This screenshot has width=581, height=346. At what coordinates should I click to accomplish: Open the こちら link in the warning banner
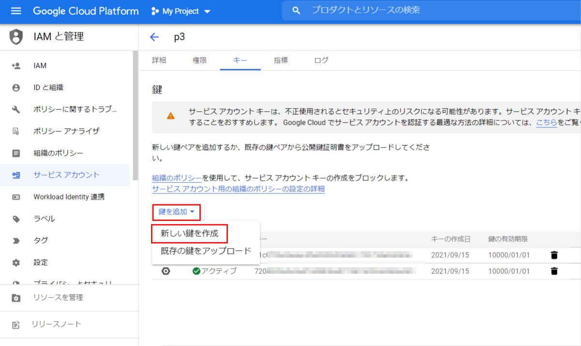pyautogui.click(x=547, y=122)
